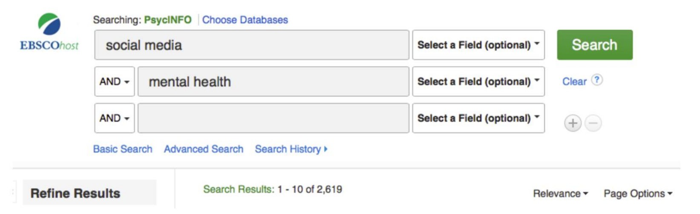This screenshot has width=700, height=214.
Task: Add a search row with plus icon
Action: click(x=573, y=123)
